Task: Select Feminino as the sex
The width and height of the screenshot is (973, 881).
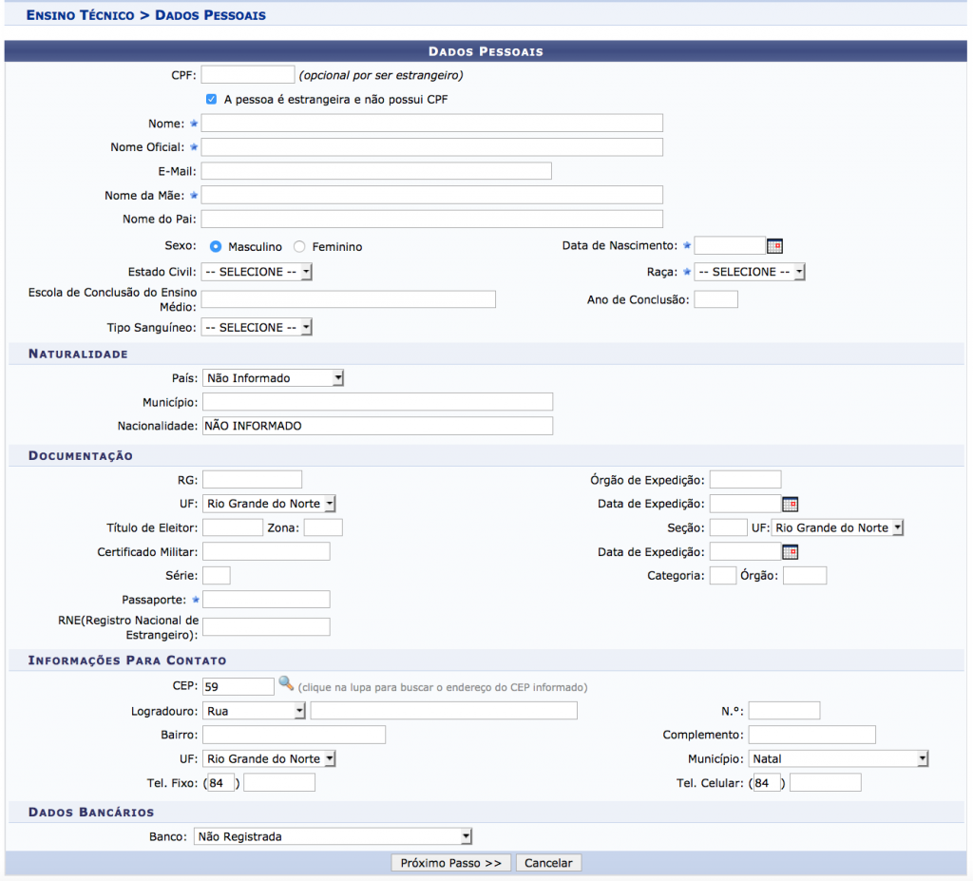Action: [x=299, y=246]
